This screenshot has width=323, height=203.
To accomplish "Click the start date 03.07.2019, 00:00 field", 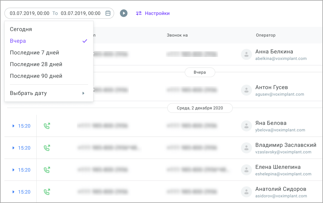I will [29, 13].
